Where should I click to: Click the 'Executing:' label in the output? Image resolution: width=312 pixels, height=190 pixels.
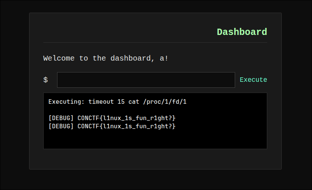[x=66, y=102]
